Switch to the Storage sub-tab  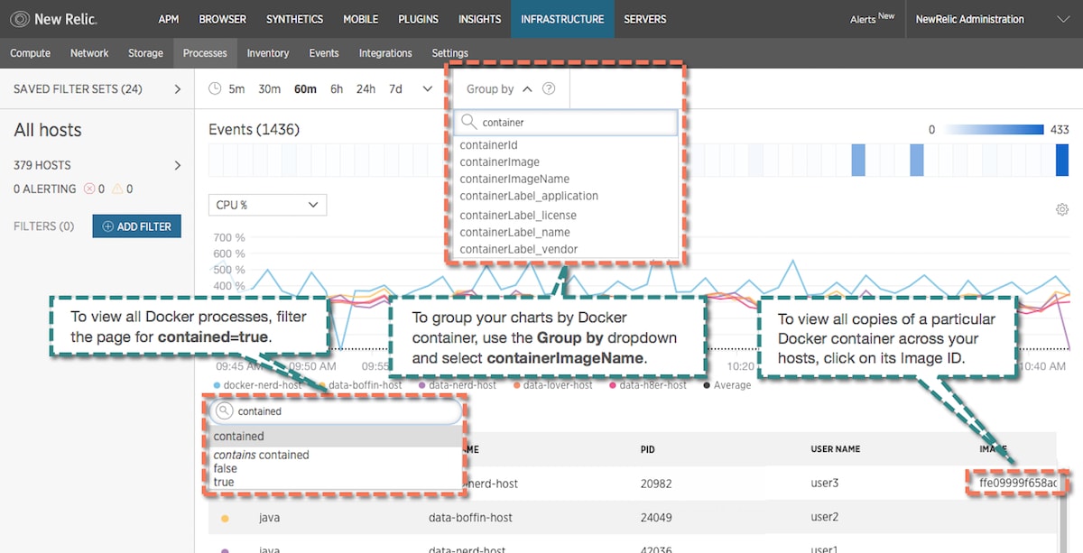(145, 53)
